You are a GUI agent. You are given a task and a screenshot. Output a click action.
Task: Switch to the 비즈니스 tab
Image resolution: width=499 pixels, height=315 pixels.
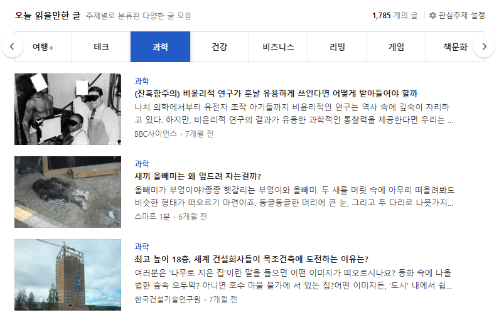click(279, 47)
